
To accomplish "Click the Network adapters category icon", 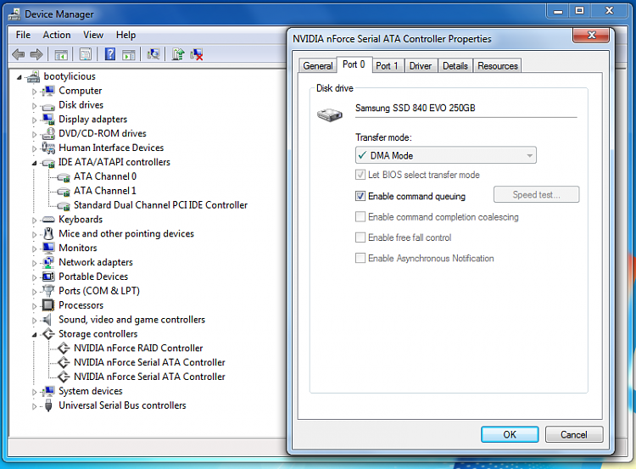I will coord(48,262).
